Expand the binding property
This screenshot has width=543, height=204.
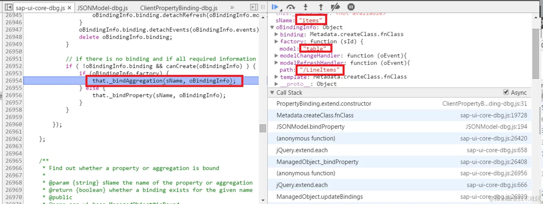[276, 34]
